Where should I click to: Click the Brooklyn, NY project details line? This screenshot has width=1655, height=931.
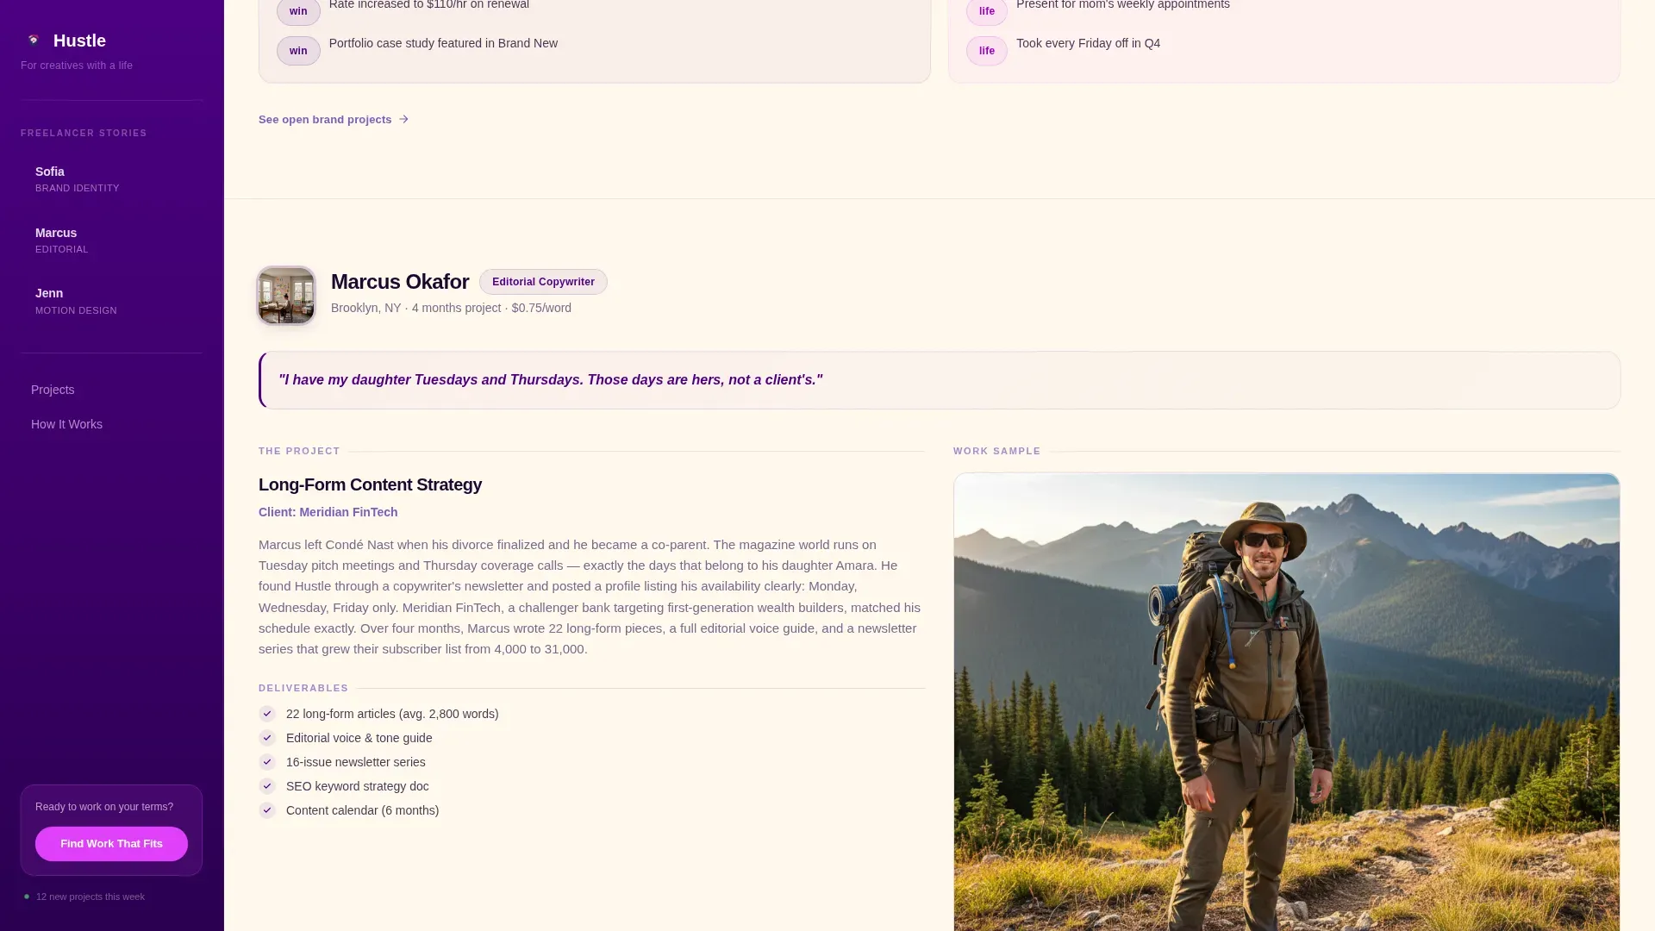(x=451, y=308)
